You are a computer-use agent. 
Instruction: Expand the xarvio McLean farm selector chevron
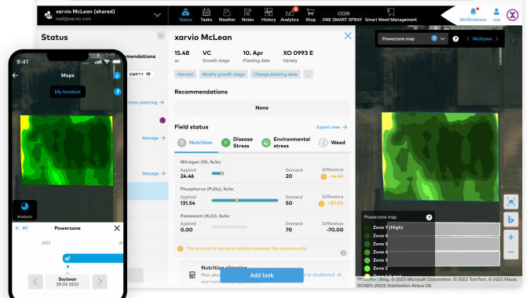pyautogui.click(x=157, y=15)
